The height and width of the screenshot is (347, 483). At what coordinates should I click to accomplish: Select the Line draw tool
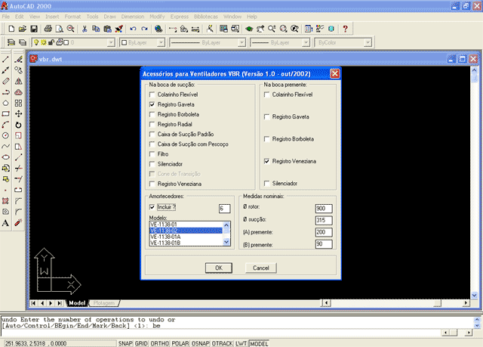click(x=5, y=59)
